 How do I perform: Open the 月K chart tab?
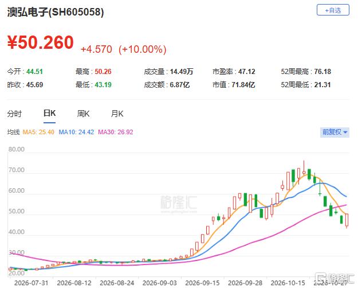click(x=117, y=114)
